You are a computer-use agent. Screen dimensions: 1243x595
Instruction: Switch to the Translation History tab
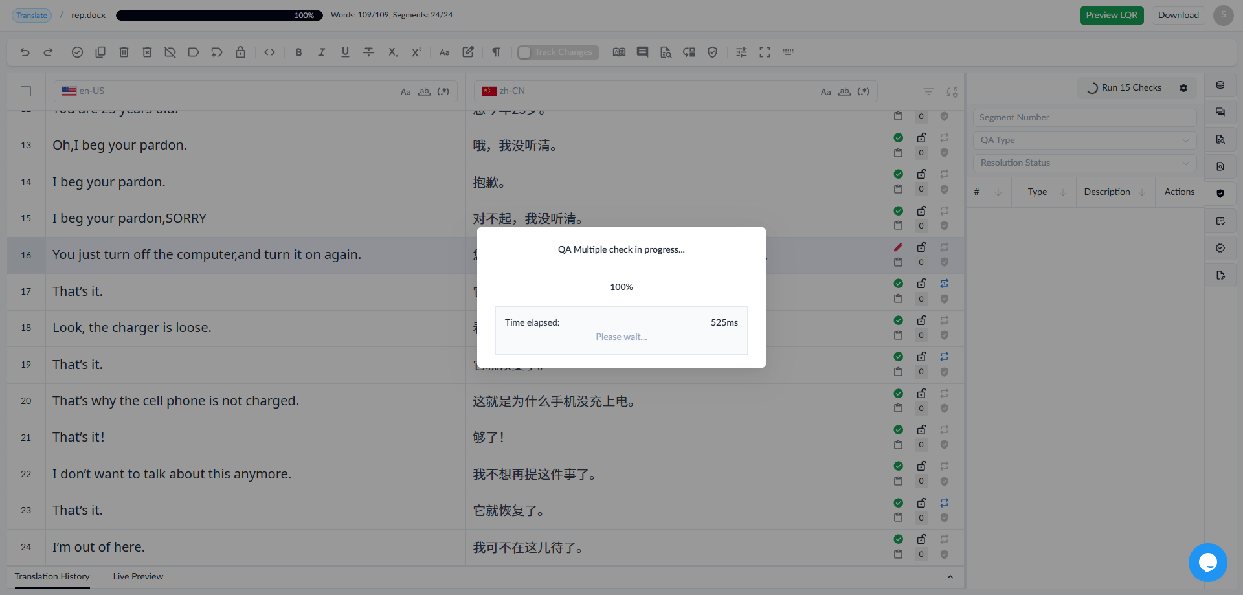(x=52, y=576)
